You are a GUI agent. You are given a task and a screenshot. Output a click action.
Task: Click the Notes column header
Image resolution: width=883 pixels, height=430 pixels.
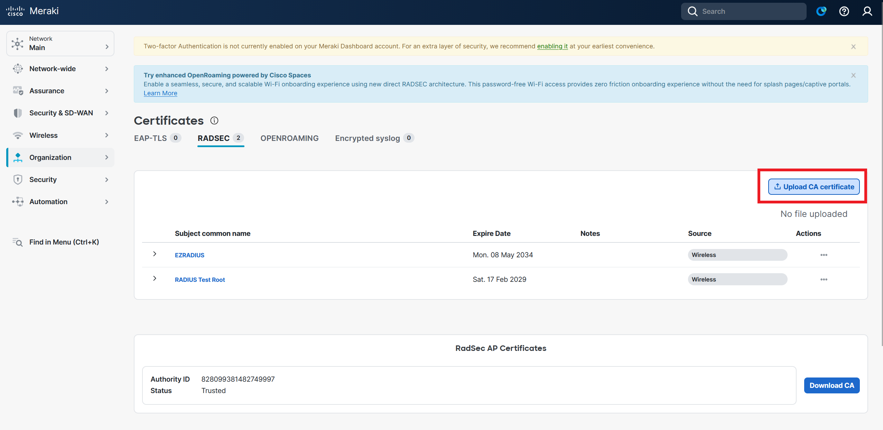[590, 233]
